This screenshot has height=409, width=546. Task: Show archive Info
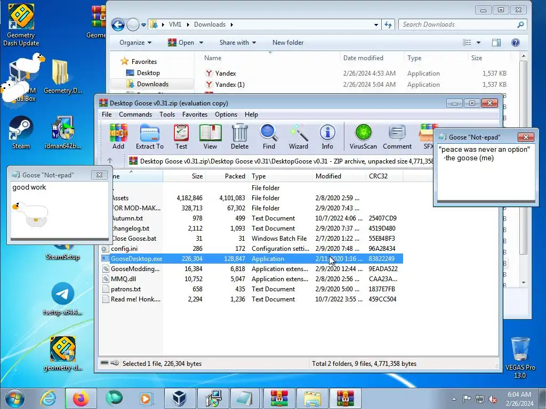pos(327,137)
